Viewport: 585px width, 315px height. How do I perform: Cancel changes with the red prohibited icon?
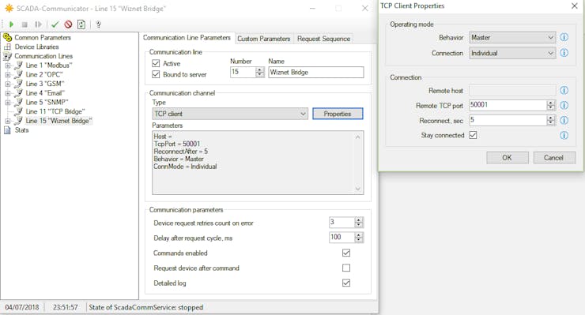pos(68,24)
